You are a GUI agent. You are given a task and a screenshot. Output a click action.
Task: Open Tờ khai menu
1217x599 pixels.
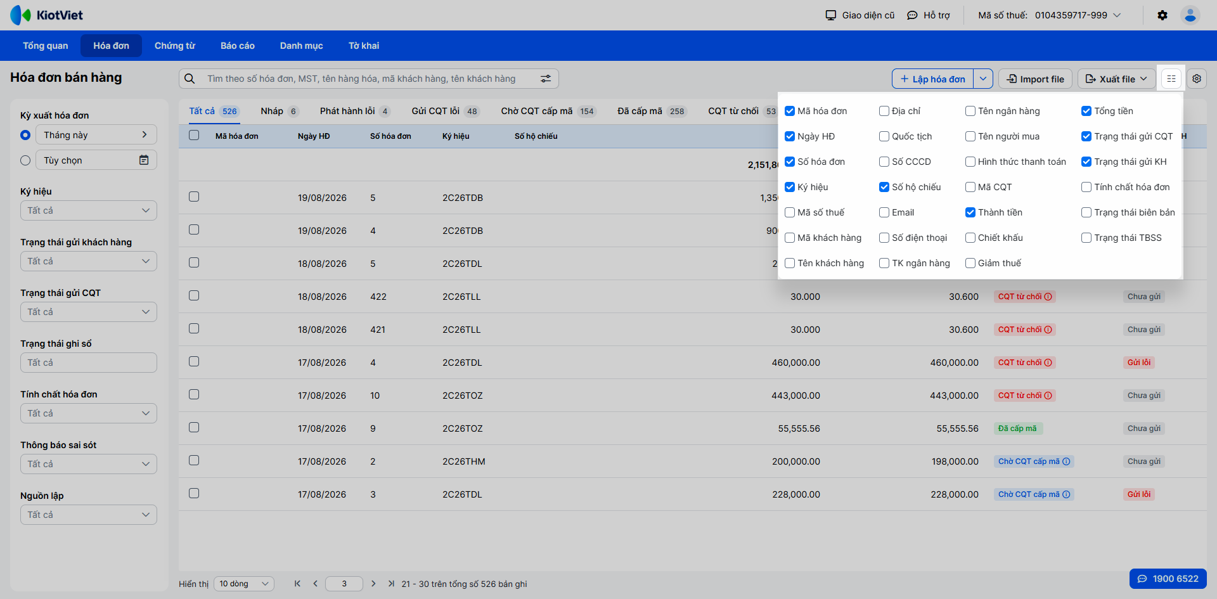click(x=364, y=46)
